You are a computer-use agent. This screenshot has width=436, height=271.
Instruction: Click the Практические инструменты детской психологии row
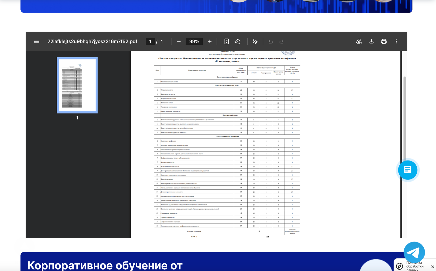tap(227, 128)
